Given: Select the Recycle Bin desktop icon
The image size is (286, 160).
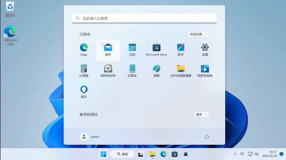Looking at the screenshot, I should tap(10, 9).
